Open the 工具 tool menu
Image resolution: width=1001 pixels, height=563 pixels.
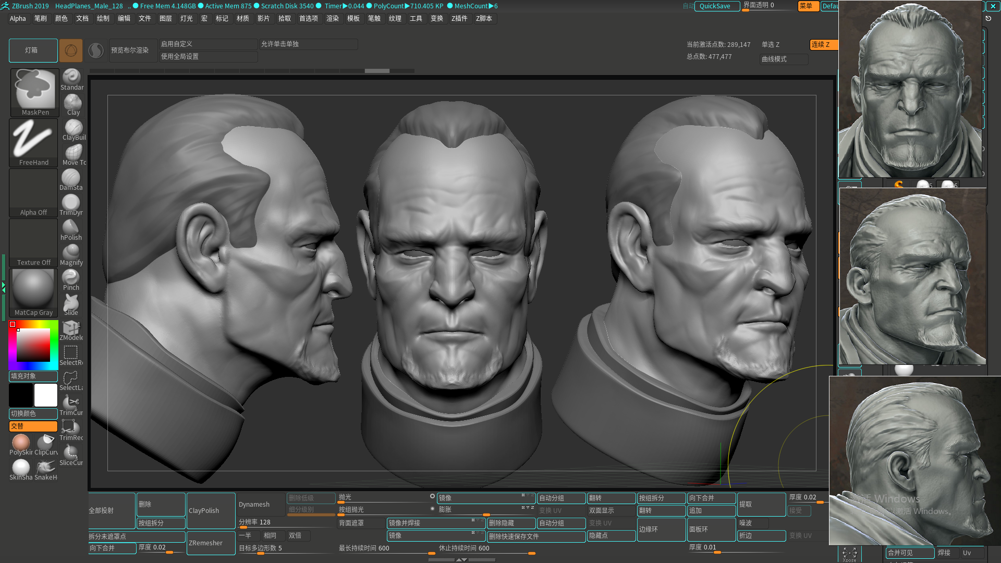(x=416, y=19)
